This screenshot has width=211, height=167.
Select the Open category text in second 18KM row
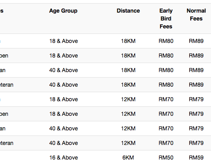point(4,56)
